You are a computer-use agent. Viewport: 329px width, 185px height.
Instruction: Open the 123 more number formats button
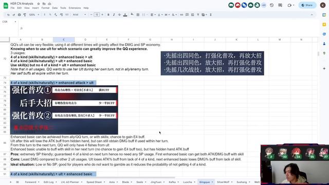click(x=67, y=15)
